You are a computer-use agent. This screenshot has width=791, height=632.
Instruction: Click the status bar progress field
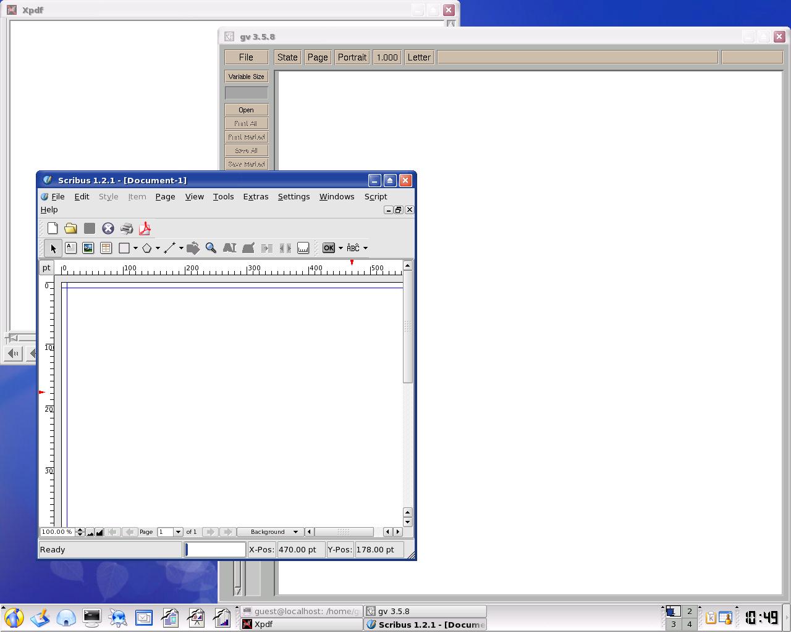215,549
